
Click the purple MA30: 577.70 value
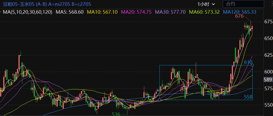point(170,12)
